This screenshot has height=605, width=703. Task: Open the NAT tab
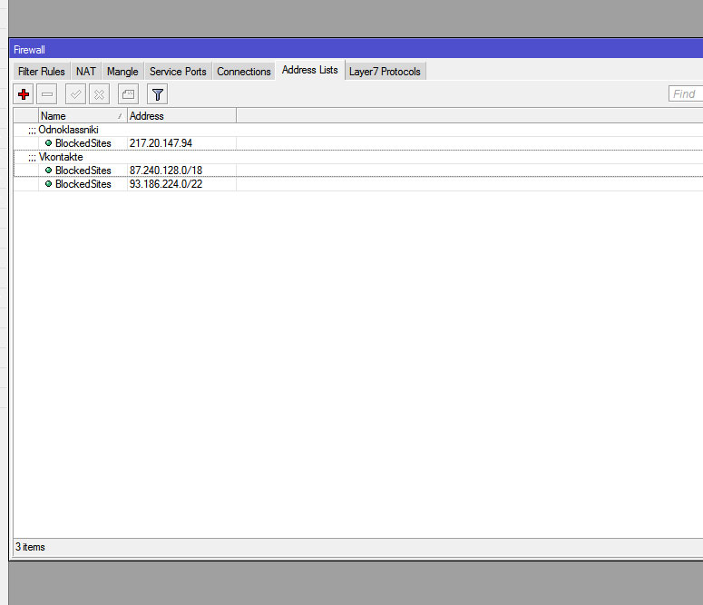pos(86,72)
